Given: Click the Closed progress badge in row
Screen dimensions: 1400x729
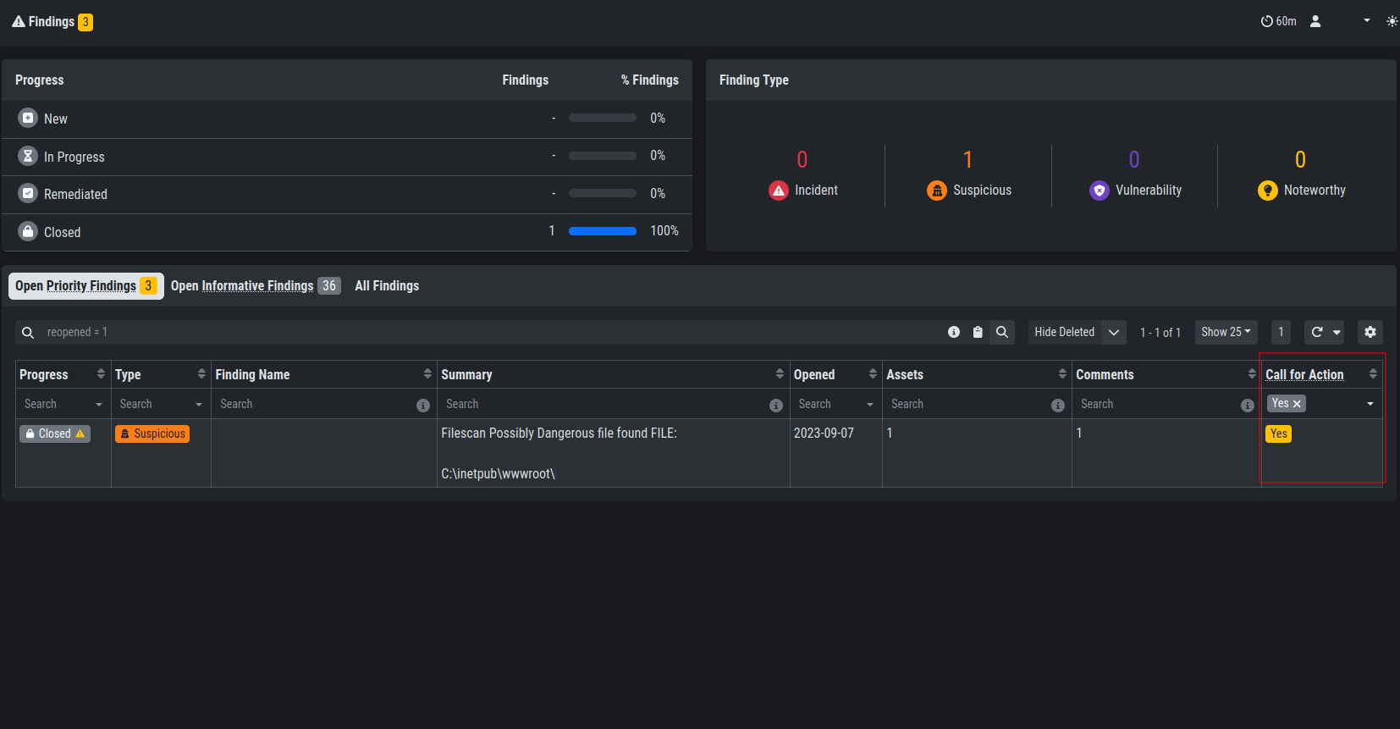Looking at the screenshot, I should pyautogui.click(x=55, y=434).
